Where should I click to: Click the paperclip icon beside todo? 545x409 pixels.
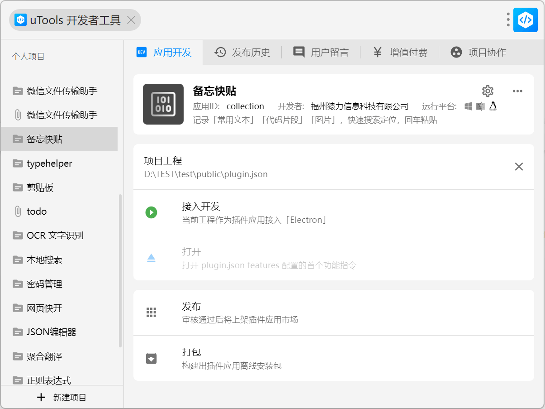[x=18, y=212]
